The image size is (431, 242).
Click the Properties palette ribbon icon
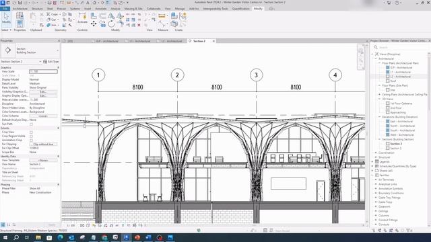[x=20, y=24]
